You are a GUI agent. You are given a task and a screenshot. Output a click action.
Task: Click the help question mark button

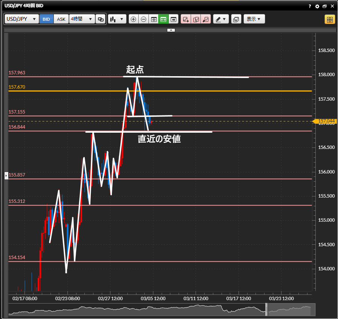coord(310,6)
